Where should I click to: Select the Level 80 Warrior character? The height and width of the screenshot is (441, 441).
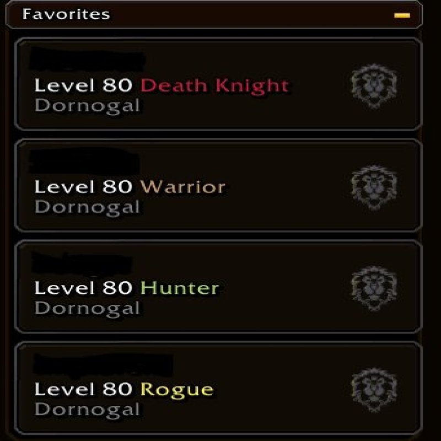(x=218, y=185)
